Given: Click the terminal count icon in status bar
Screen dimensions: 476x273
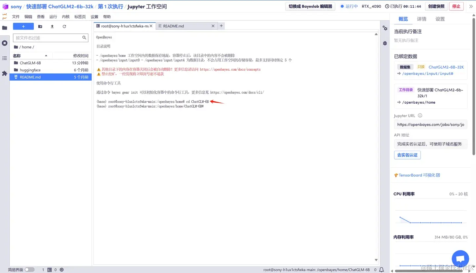Looking at the screenshot, I should point(49,270).
